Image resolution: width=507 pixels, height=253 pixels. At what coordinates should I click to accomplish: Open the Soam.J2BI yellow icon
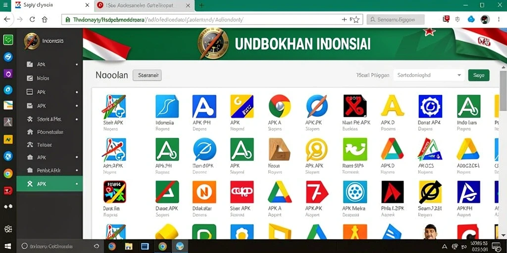430,192
